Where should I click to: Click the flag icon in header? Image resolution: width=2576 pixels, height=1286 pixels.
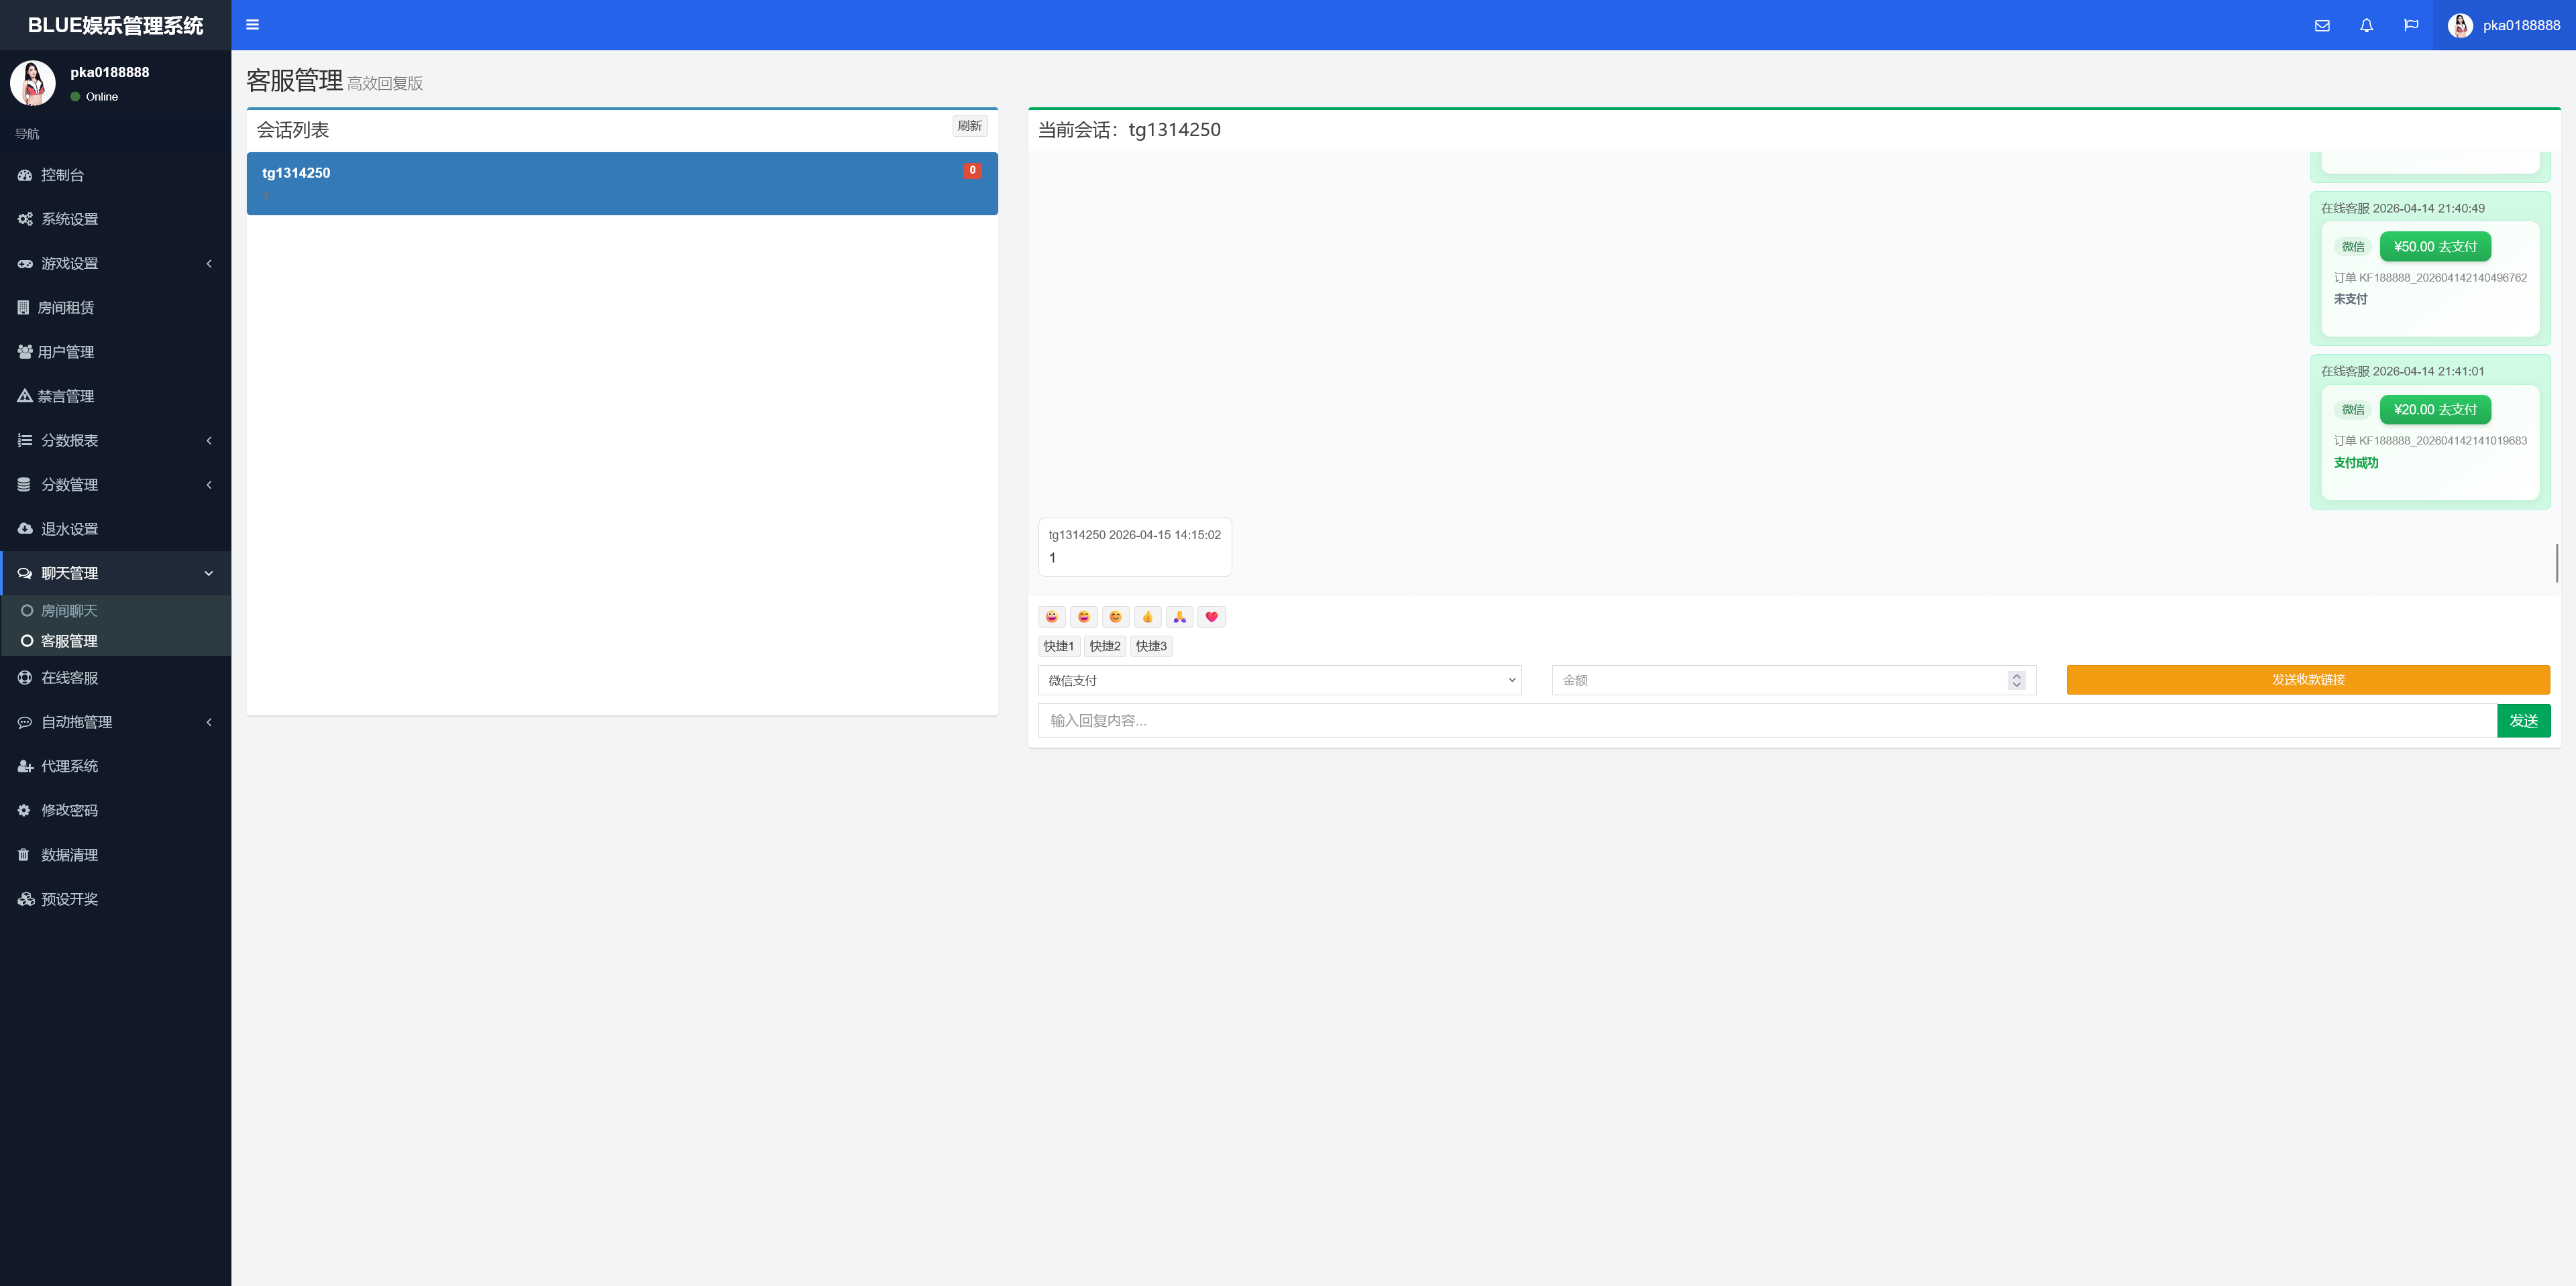(2411, 25)
